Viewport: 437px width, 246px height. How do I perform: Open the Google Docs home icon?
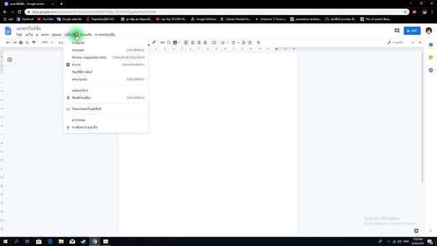(x=8, y=31)
